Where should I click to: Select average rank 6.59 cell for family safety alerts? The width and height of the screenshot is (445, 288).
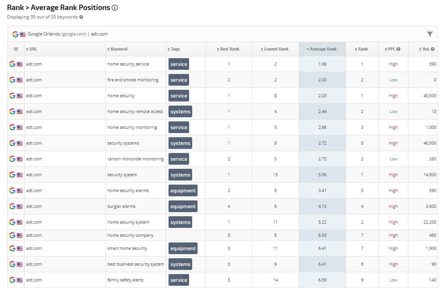[322, 280]
